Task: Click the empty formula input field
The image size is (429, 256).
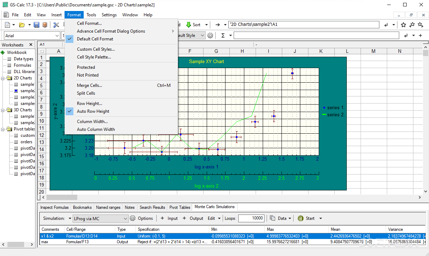Action: tap(316, 35)
